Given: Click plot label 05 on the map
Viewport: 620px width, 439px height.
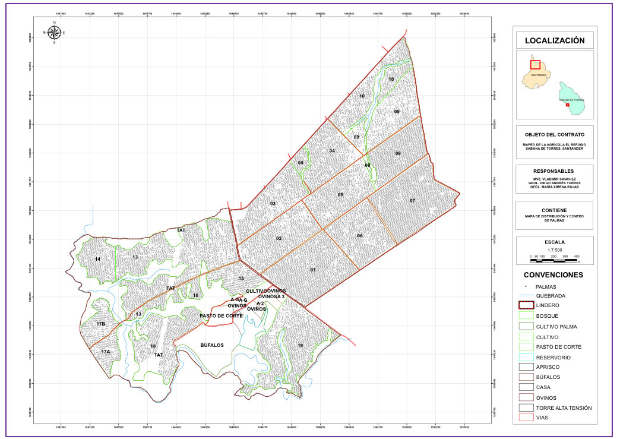Looking at the screenshot, I should tap(340, 195).
